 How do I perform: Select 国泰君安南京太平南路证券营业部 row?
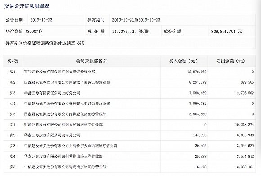pos(129,82)
